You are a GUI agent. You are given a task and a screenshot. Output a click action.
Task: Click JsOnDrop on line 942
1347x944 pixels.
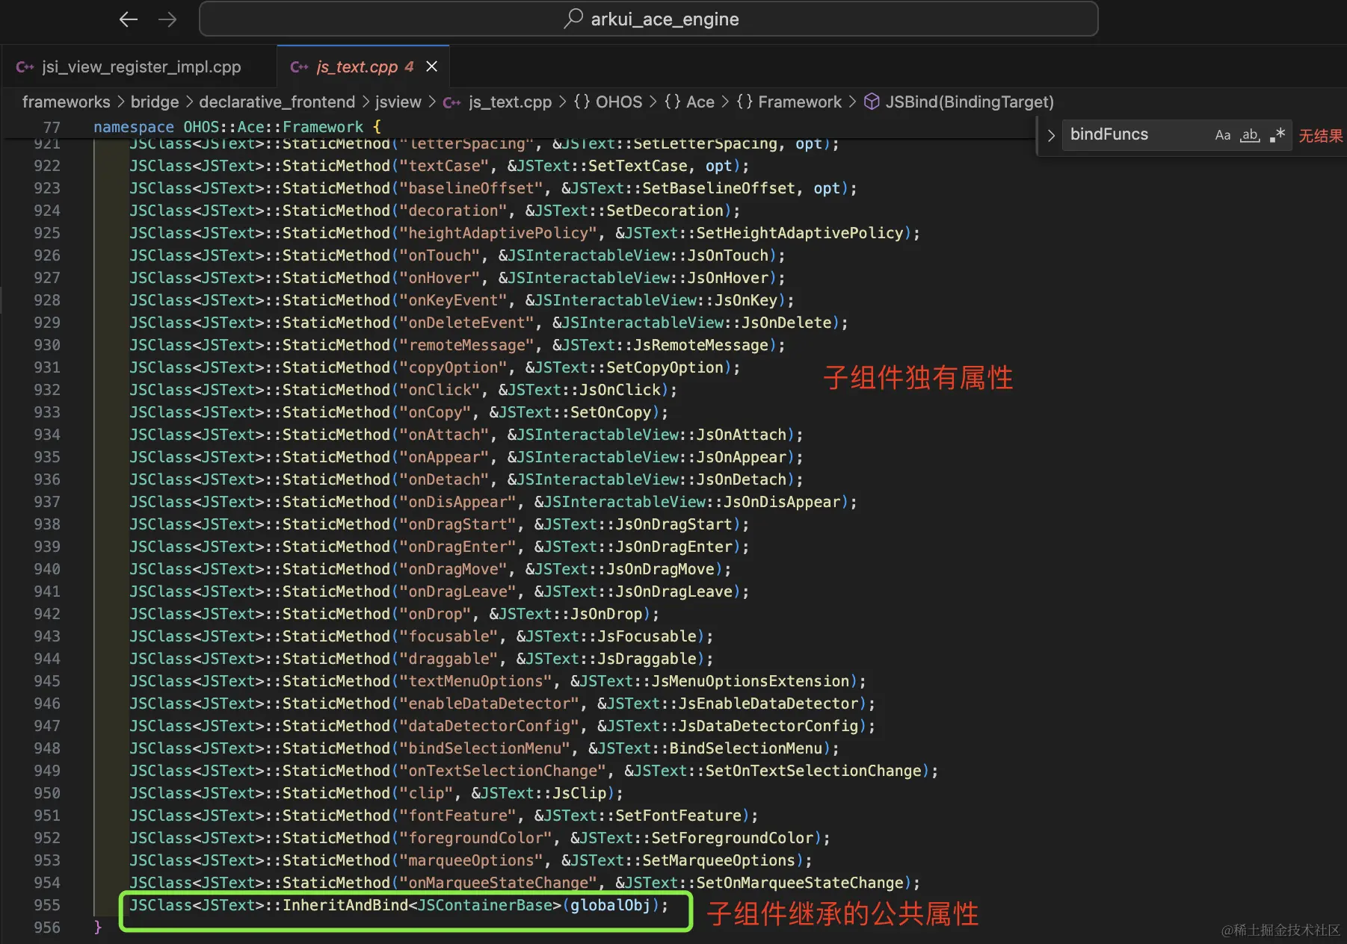coord(606,614)
